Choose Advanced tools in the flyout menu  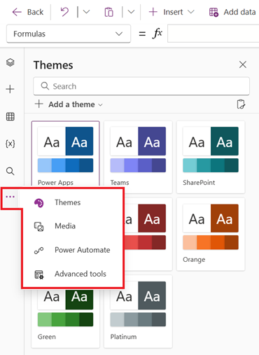click(x=73, y=274)
